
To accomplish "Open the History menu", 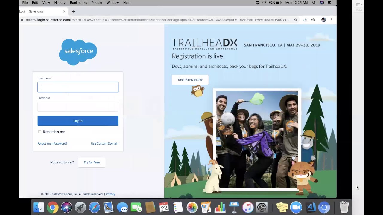I will [60, 3].
